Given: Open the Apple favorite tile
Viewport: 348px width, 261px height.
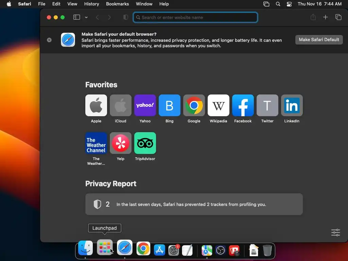Looking at the screenshot, I should click(x=96, y=105).
